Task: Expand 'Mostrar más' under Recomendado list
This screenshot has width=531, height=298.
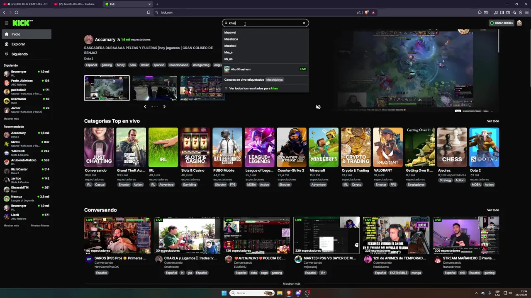Action: tap(11, 226)
